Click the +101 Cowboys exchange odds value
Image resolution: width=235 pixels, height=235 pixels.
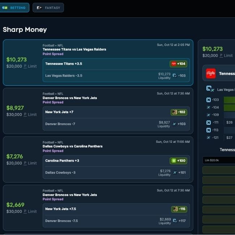pyautogui.click(x=182, y=172)
